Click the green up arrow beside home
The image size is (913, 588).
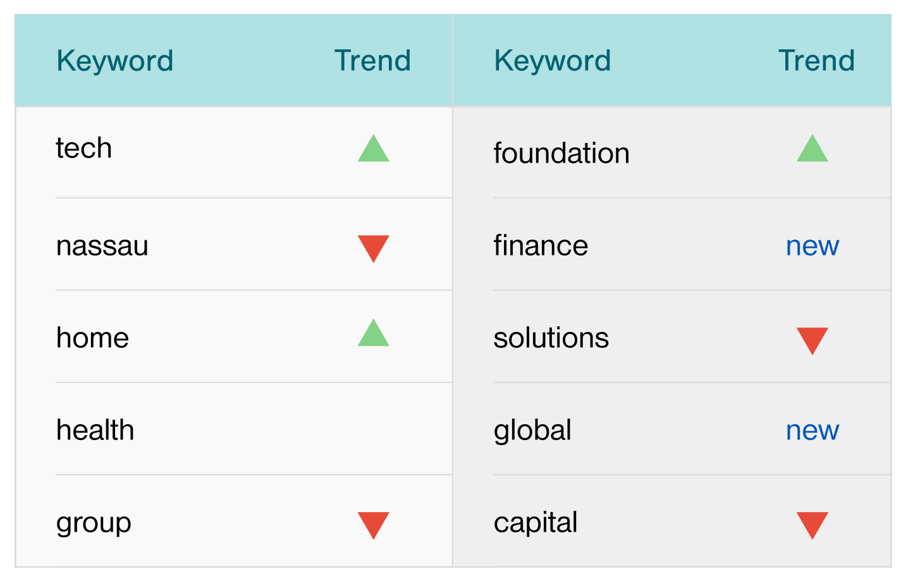[373, 334]
